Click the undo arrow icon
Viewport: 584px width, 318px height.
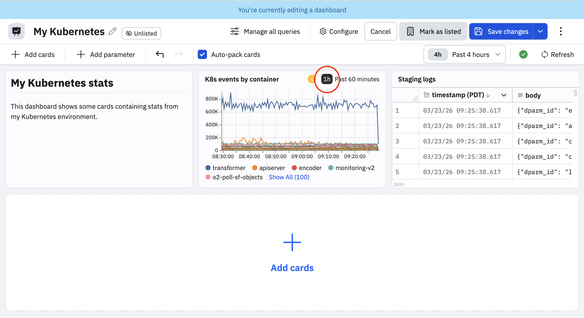coord(160,54)
